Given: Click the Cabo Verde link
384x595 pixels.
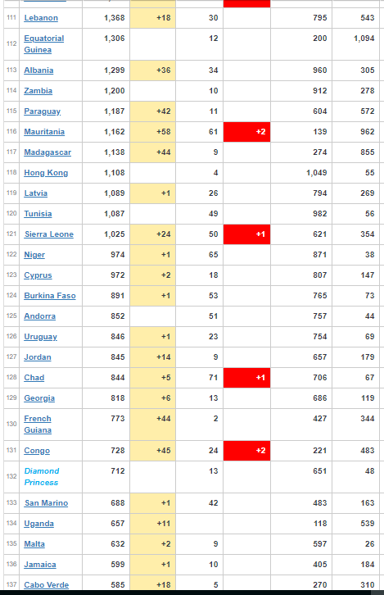Looking at the screenshot, I should pyautogui.click(x=46, y=584).
